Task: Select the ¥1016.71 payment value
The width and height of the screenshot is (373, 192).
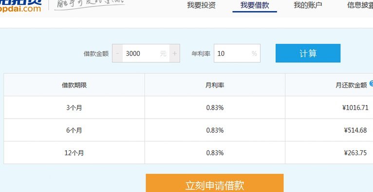Action: [x=355, y=108]
